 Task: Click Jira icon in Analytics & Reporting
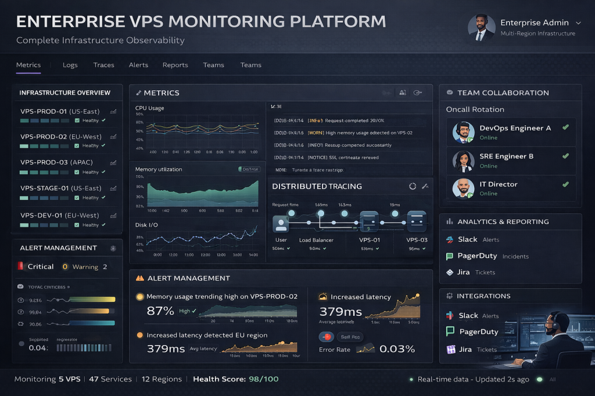pos(450,272)
